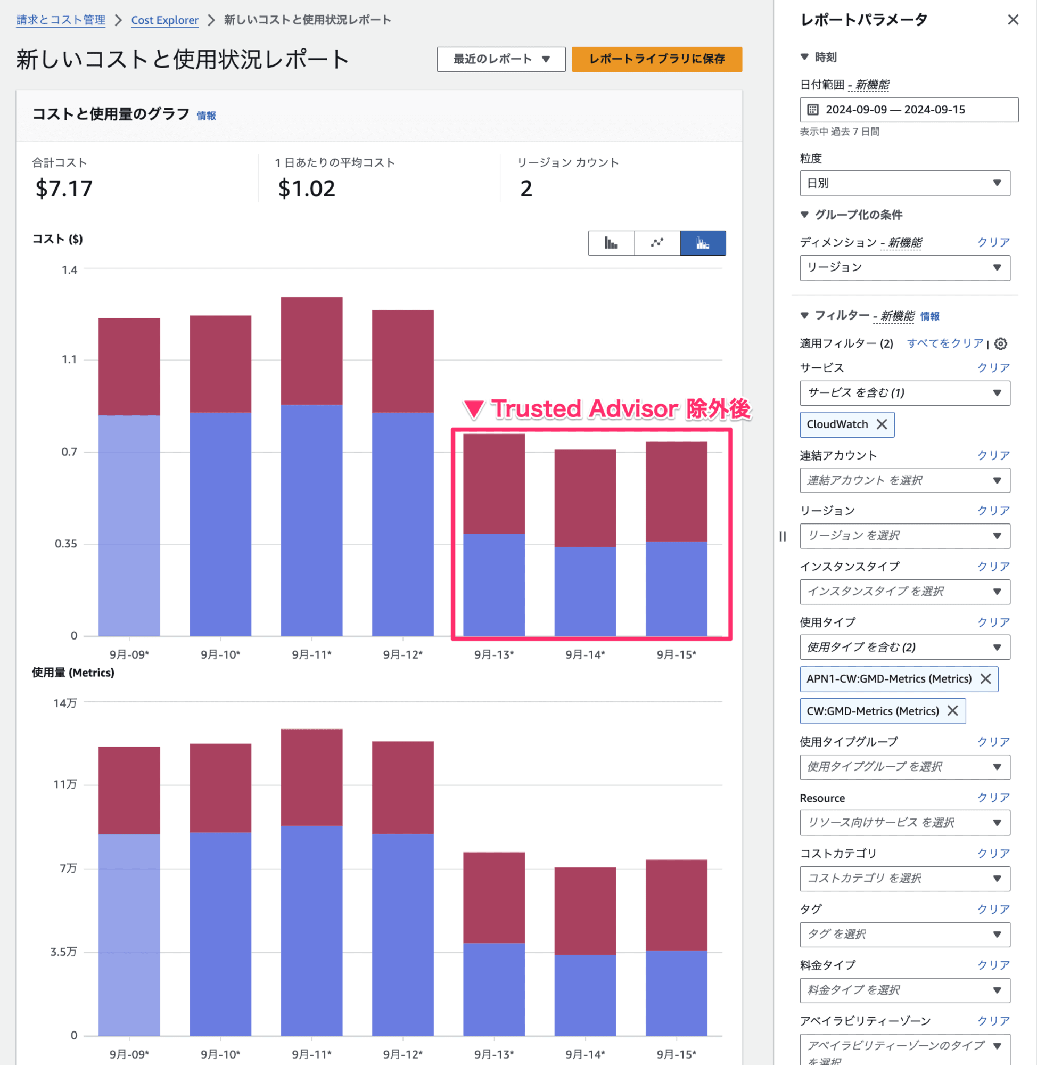Remove APN1-CW:GMD-Metrics usage type chip
Screen dimensions: 1037x1065
(x=986, y=679)
